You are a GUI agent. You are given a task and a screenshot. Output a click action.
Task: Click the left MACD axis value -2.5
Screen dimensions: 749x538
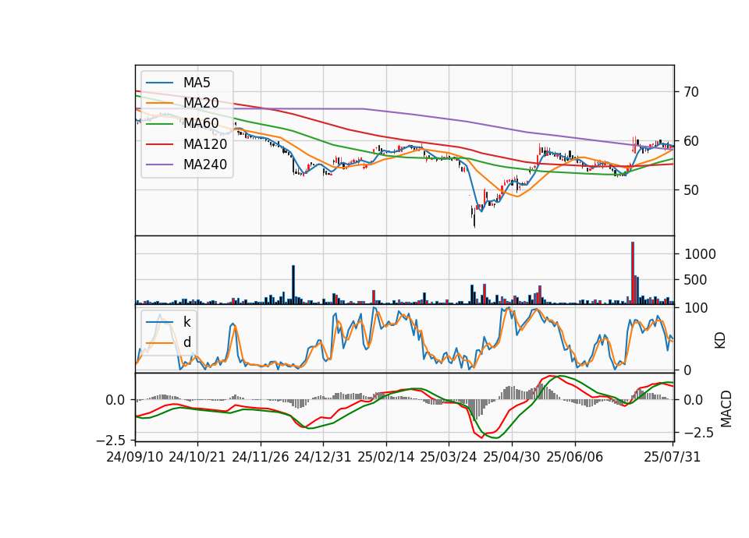111,440
